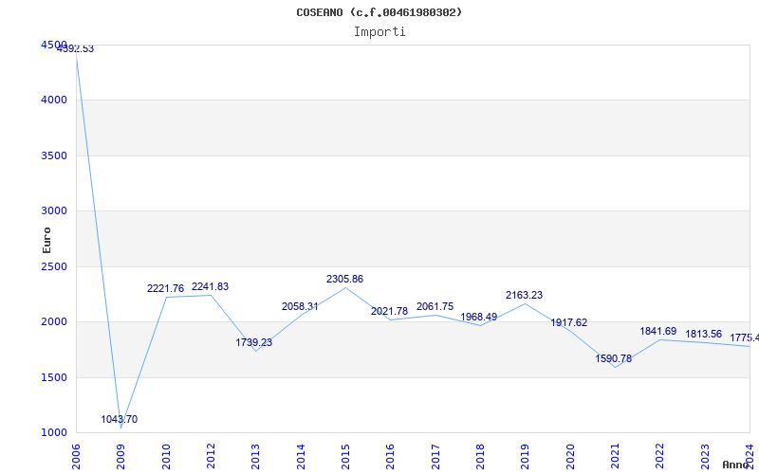Select the 1000 y-axis tick label

click(x=54, y=432)
